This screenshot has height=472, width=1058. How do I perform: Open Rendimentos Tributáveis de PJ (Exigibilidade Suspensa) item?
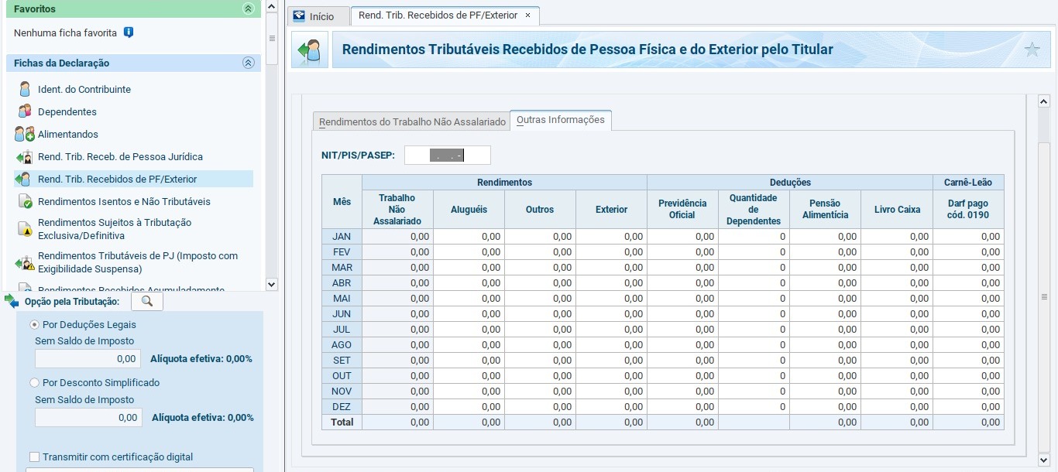(137, 262)
